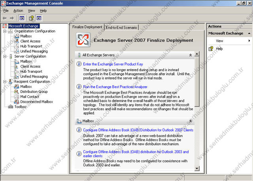Select Hub Transport under Organization Configuration

[31, 46]
